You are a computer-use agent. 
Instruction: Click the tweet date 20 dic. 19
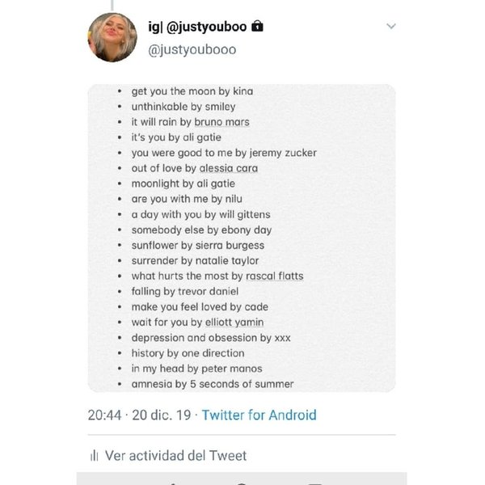(161, 415)
